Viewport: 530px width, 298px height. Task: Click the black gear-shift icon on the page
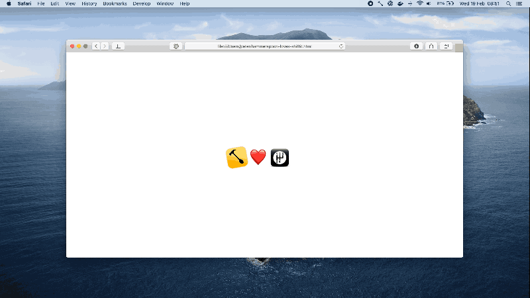pyautogui.click(x=280, y=158)
